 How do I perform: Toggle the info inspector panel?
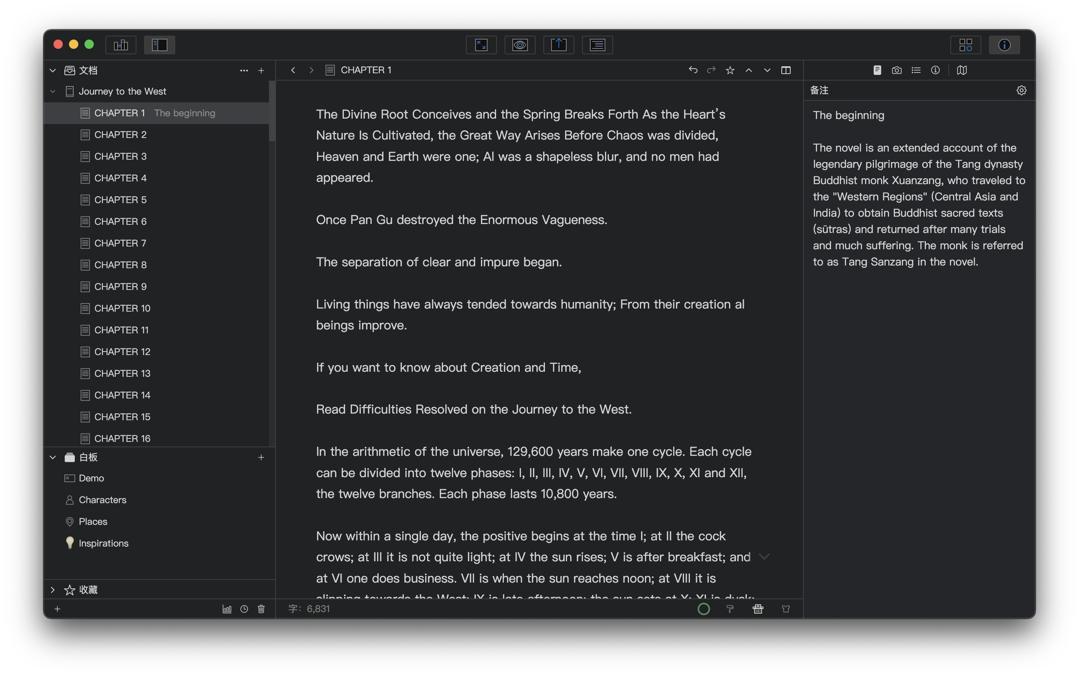1004,45
